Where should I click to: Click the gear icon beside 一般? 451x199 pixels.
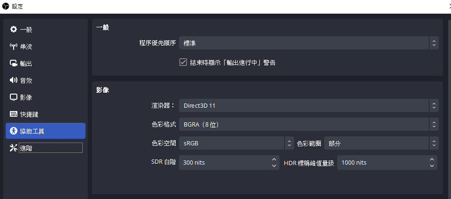[14, 29]
